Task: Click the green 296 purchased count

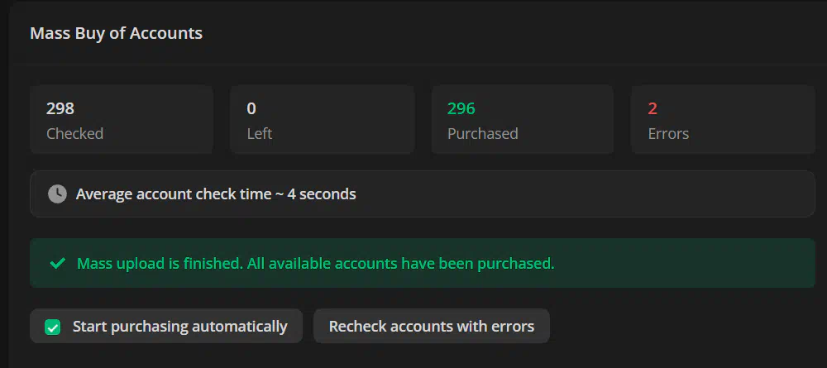Action: [x=461, y=108]
